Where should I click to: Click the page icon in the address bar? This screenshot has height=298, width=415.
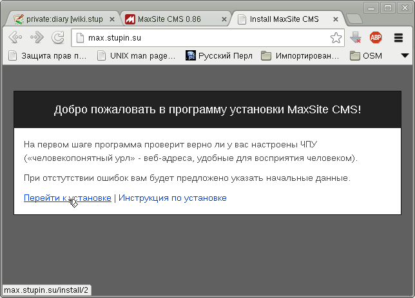click(80, 38)
